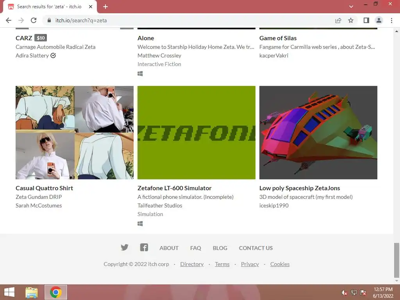Click 'A fictional phone simulator. (Incomplete)' text
This screenshot has height=300, width=400.
(x=186, y=197)
